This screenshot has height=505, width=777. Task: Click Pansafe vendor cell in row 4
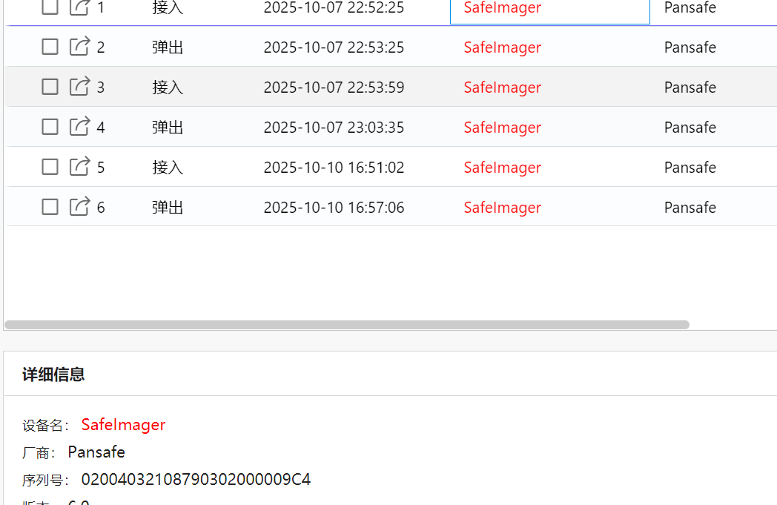coord(690,128)
